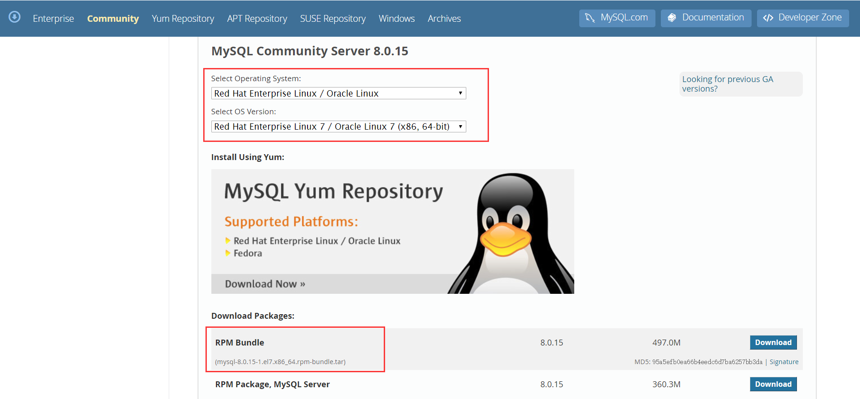Viewport: 860px width, 399px height.
Task: Click the Select Operating System label
Action: pos(256,79)
